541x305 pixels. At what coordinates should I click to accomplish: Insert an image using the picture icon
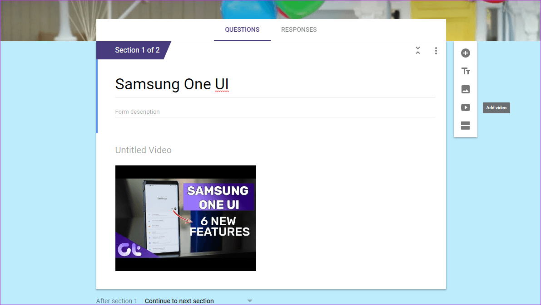click(x=466, y=89)
